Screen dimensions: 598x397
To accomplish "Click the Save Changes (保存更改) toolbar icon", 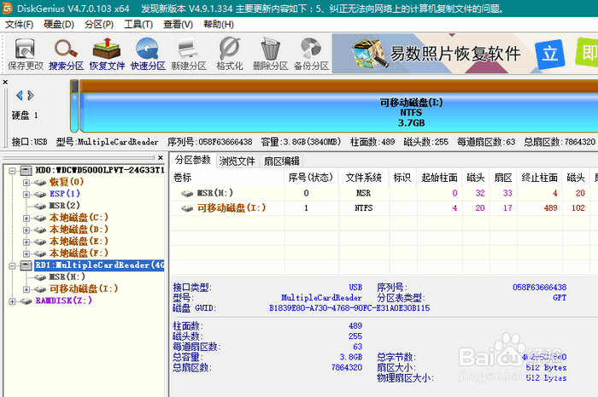I will click(25, 54).
